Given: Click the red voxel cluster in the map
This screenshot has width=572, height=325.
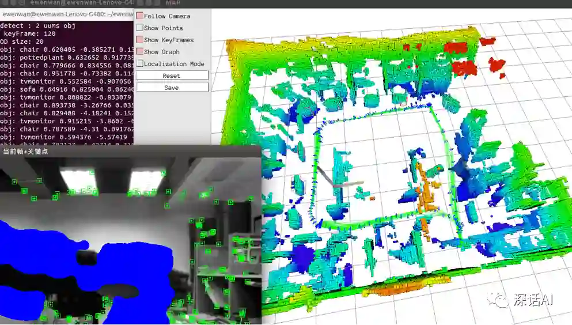Looking at the screenshot, I should 464,67.
